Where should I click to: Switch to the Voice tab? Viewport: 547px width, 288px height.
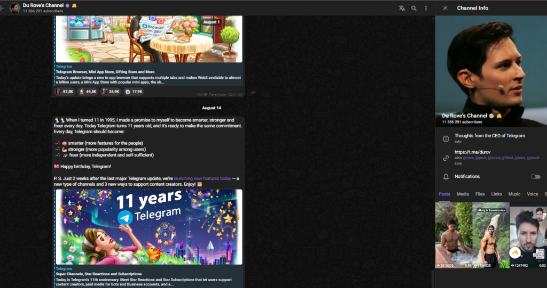[x=533, y=194]
